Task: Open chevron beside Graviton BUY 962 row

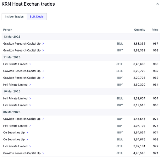Action: click(43, 78)
